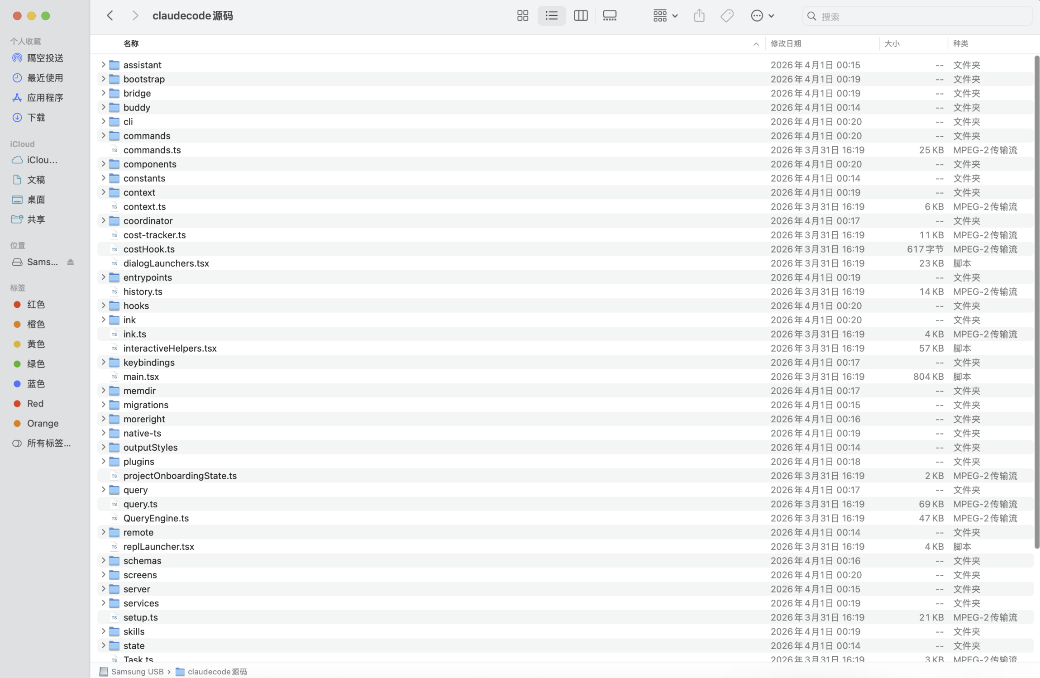Viewport: 1040px width, 678px height.
Task: Eject the Samsung drive in sidebar
Action: tap(71, 262)
